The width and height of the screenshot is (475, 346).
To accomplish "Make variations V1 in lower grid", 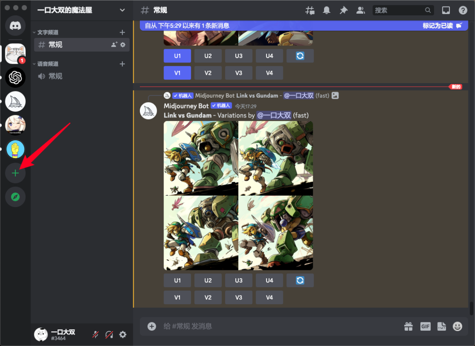I will click(x=177, y=297).
